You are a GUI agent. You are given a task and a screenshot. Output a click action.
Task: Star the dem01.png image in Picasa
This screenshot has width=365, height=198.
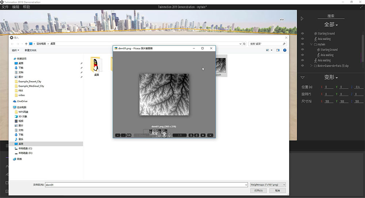pyautogui.click(x=203, y=135)
